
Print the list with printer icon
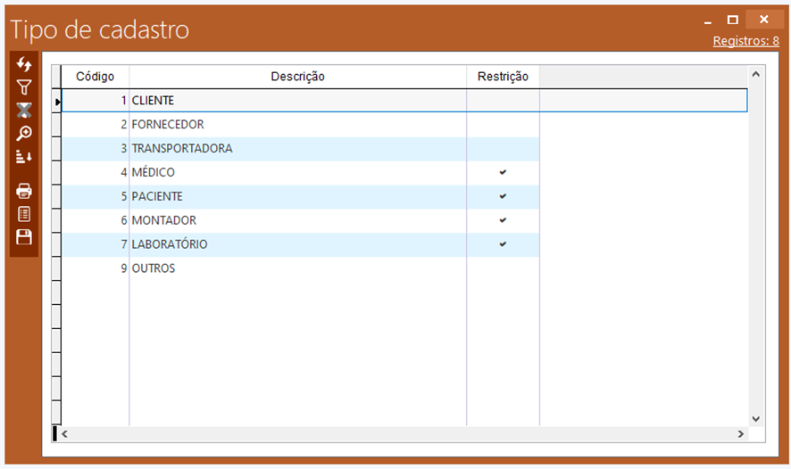coord(24,191)
